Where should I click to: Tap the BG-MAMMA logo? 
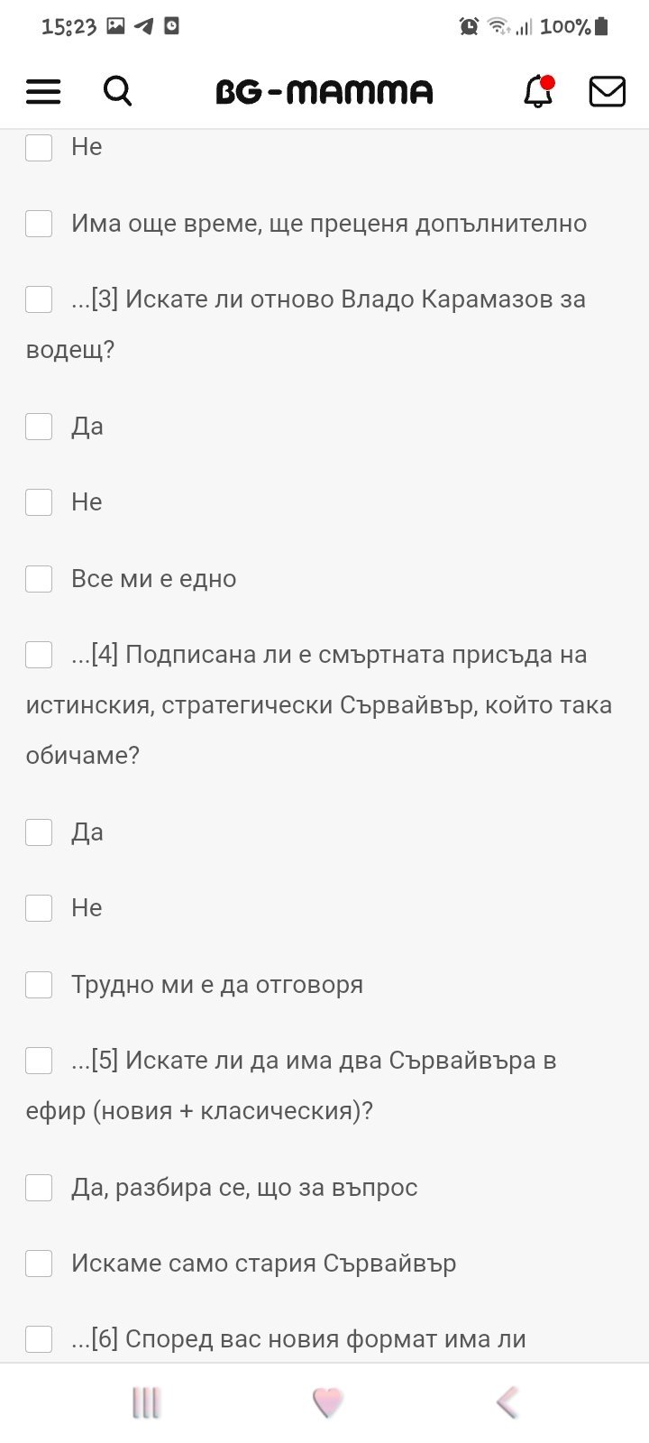coord(324,91)
